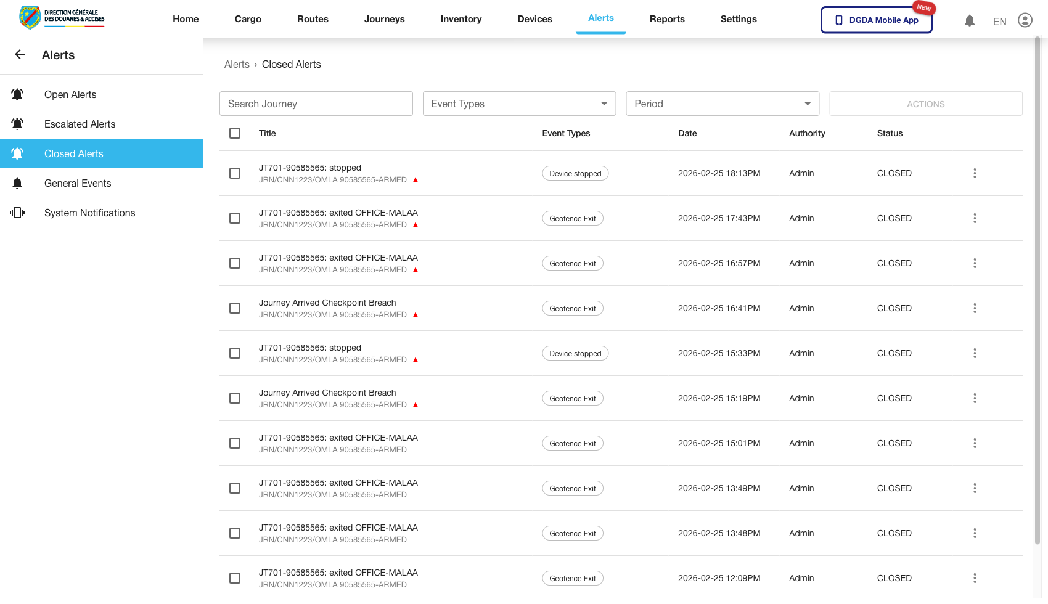Click the Alerts breadcrumb link
Viewport: 1048px width, 604px height.
237,64
